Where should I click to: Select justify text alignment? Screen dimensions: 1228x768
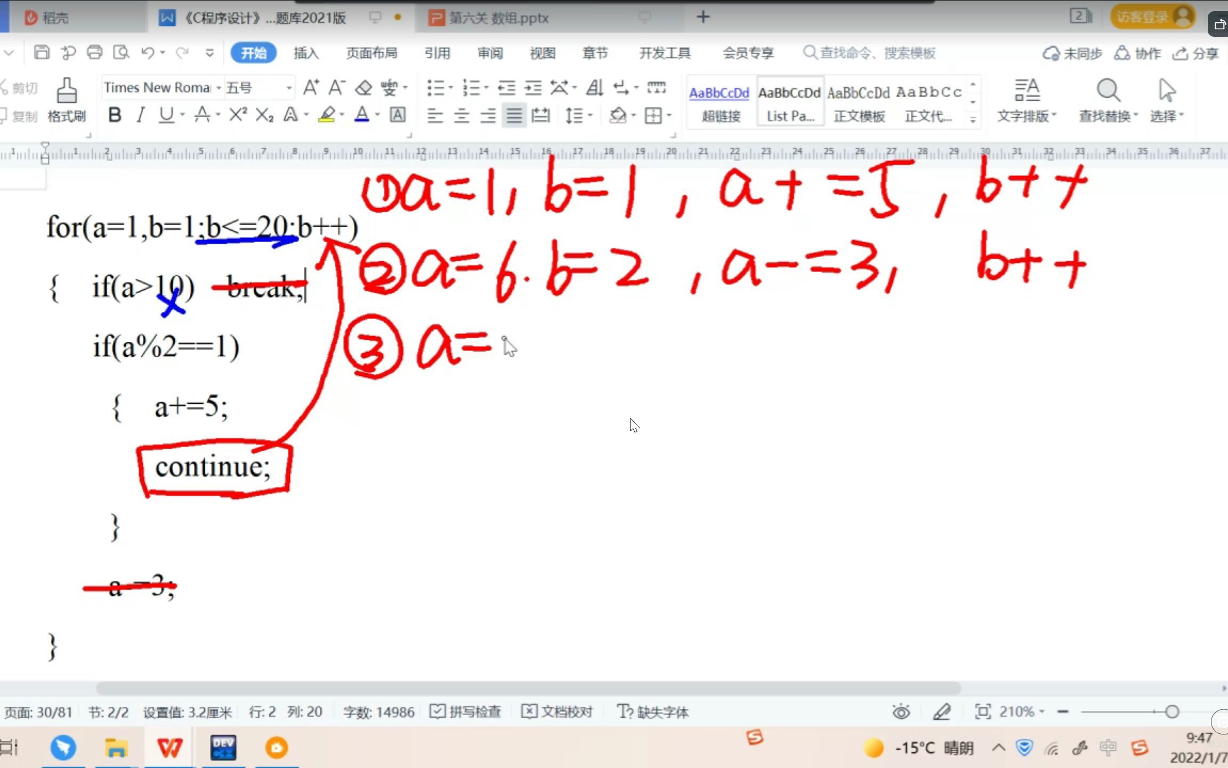[x=514, y=115]
